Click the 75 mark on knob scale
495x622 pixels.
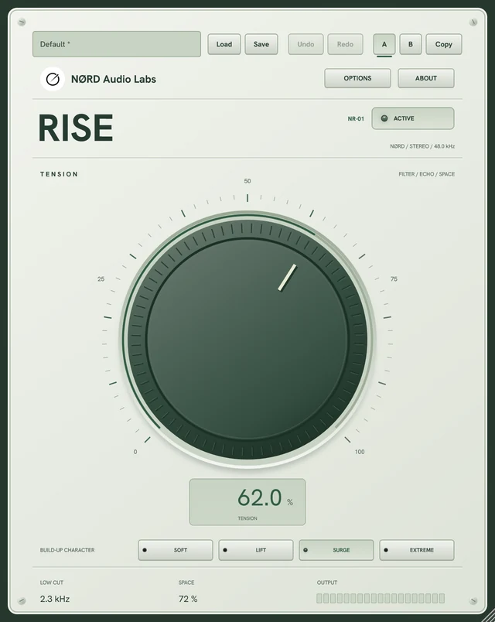394,279
